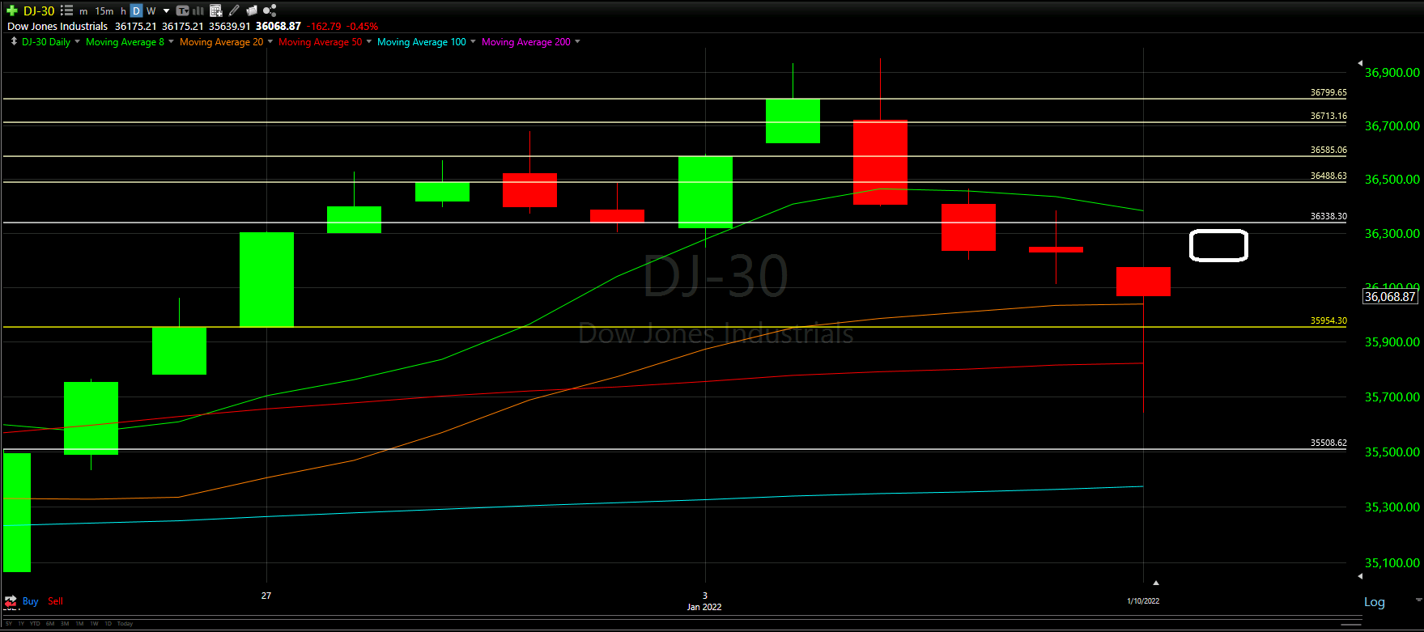Click the trade arrows icon beside Buy
The height and width of the screenshot is (632, 1424).
pos(11,601)
